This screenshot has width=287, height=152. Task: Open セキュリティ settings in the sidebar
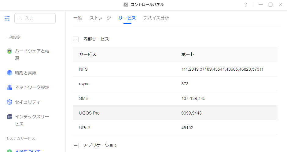[28, 102]
